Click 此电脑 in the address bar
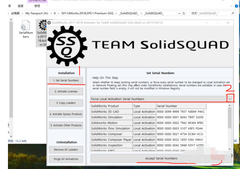Screen dimensions: 240x169 click(x=15, y=13)
